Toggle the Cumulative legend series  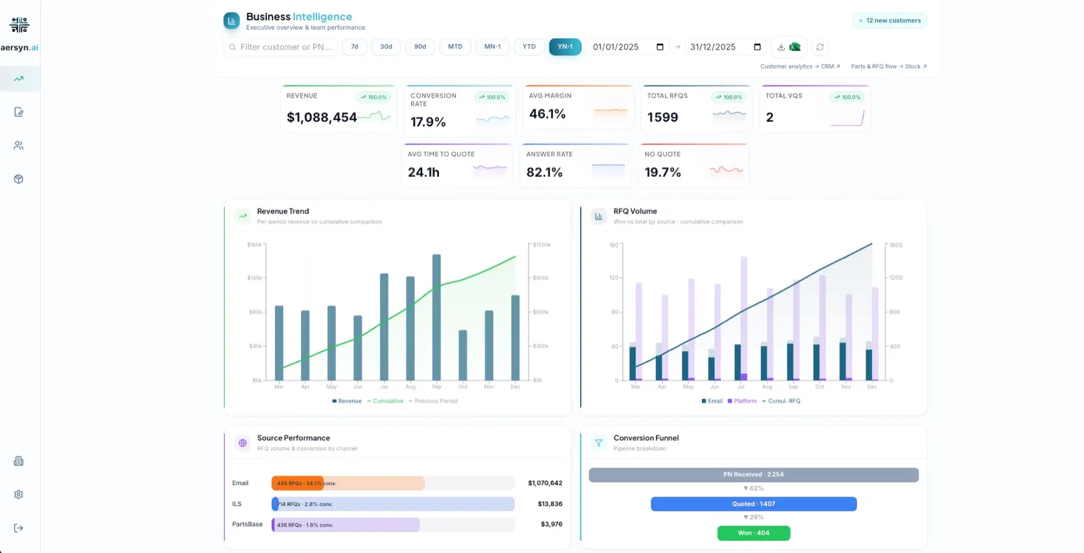coord(385,401)
